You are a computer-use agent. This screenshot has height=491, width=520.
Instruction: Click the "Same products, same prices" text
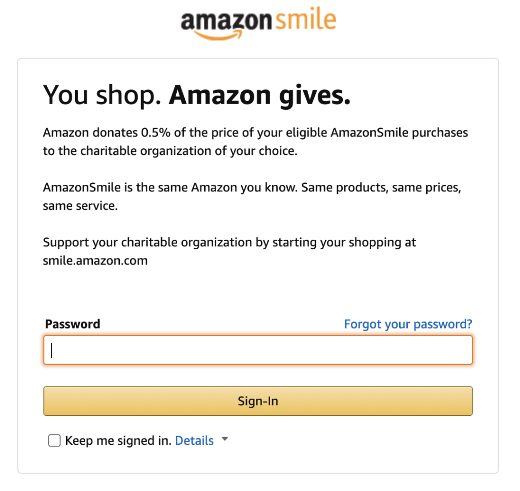[x=381, y=187]
